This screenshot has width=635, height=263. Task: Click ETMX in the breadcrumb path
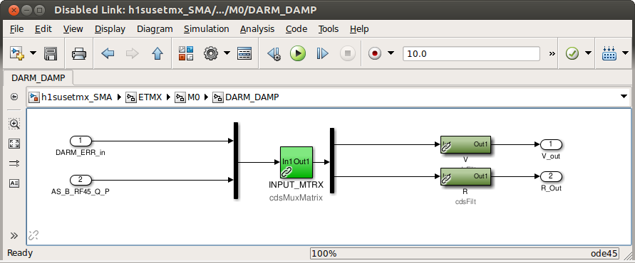150,97
